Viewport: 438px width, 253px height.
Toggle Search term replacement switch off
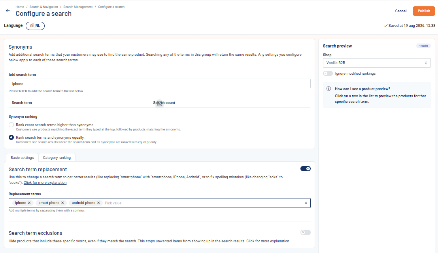coord(305,169)
